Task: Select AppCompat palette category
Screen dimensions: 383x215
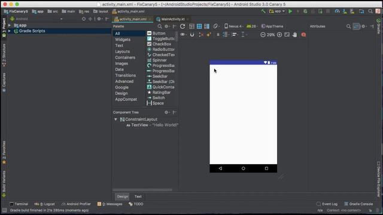Action: (x=126, y=99)
